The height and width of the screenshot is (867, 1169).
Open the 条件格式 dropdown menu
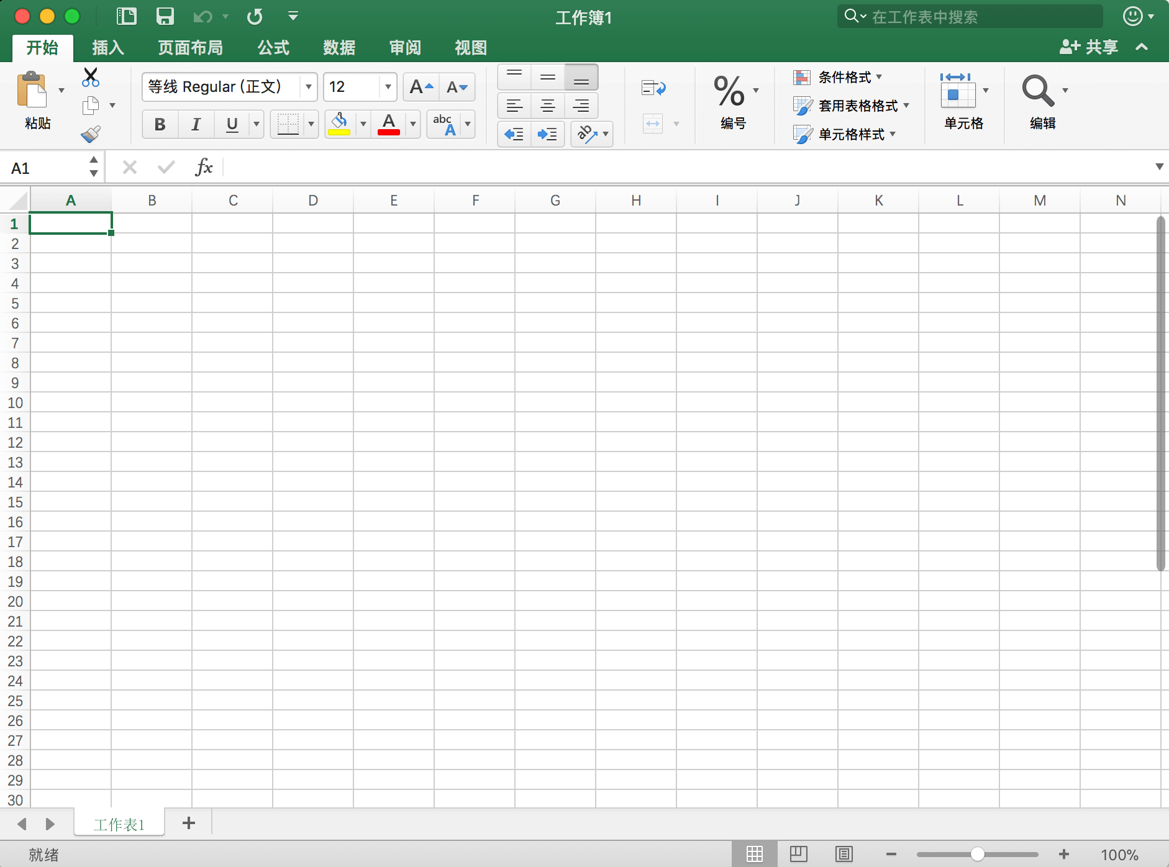pyautogui.click(x=839, y=77)
